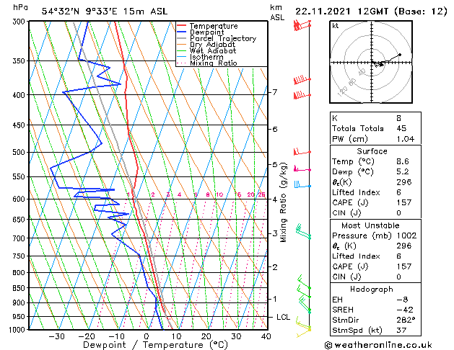Click the station coordinates title 54°32'N 9°33'E
The height and width of the screenshot is (350, 454).
[x=79, y=12]
